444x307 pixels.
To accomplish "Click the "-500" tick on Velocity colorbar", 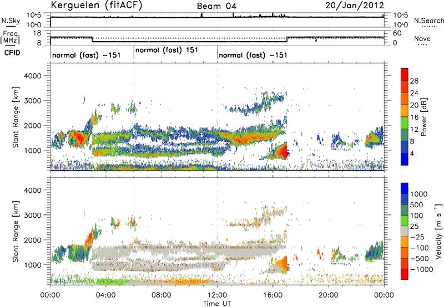I will tap(420, 259).
